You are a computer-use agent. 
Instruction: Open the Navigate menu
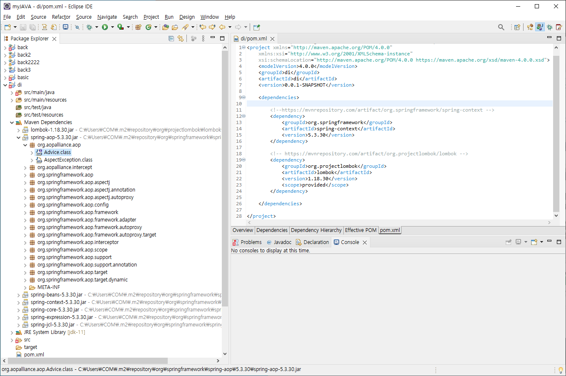[x=107, y=17]
